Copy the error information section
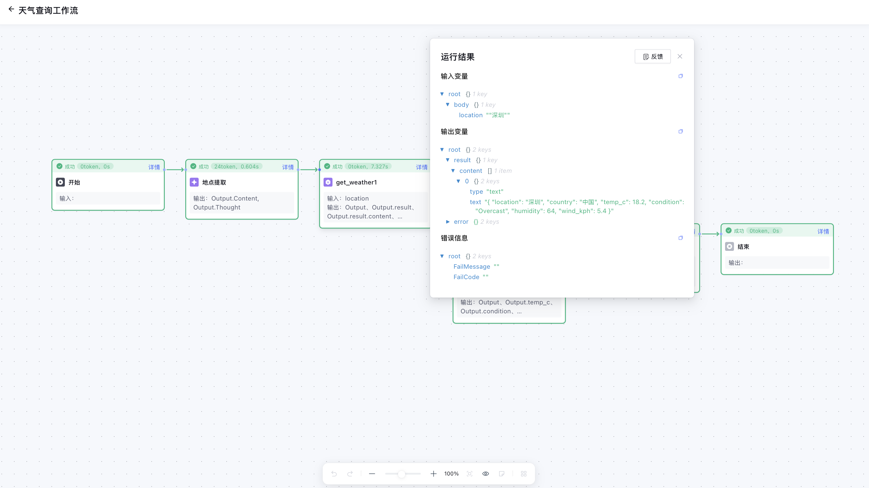 coord(680,238)
